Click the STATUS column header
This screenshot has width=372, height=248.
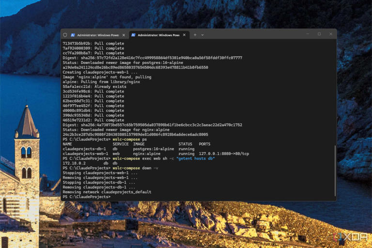[x=186, y=144]
